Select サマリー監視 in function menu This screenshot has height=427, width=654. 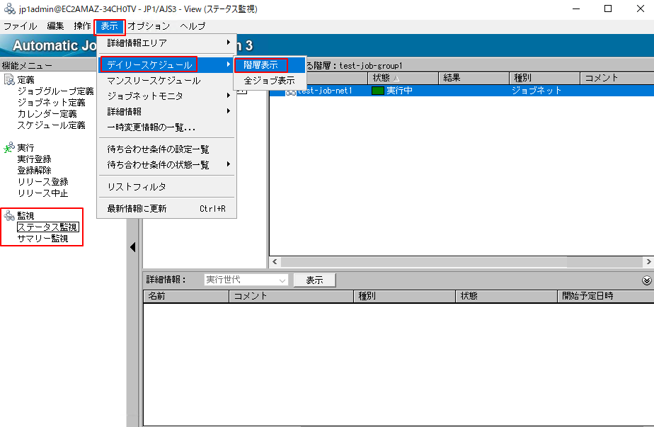tap(42, 239)
